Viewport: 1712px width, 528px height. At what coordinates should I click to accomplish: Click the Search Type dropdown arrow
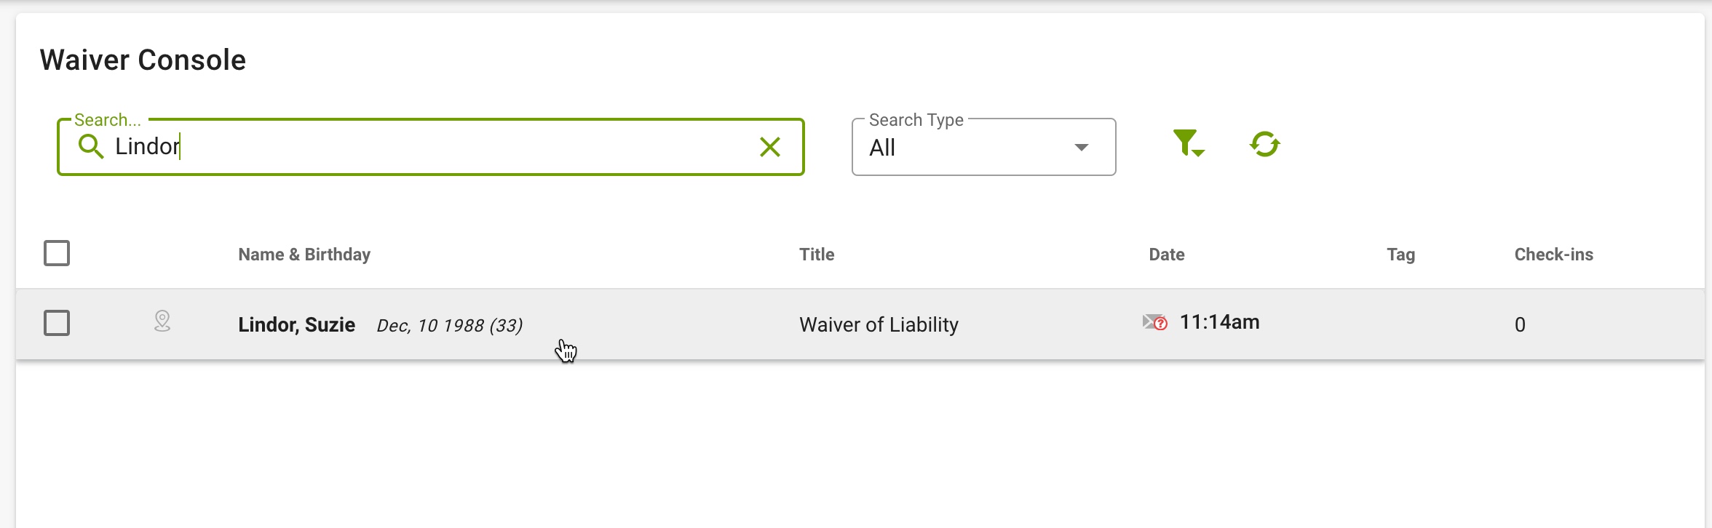click(x=1082, y=148)
